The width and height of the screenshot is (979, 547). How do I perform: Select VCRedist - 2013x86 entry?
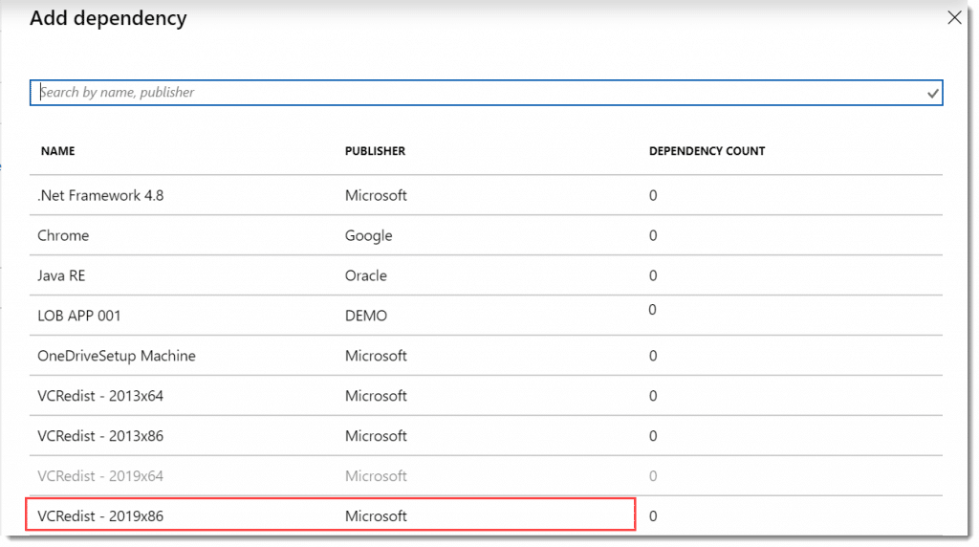486,435
